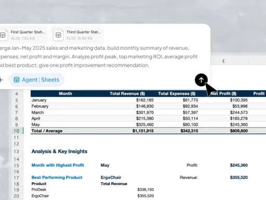This screenshot has height=200, width=266.
Task: Select the May cell in row 9
Action: coord(36,124)
